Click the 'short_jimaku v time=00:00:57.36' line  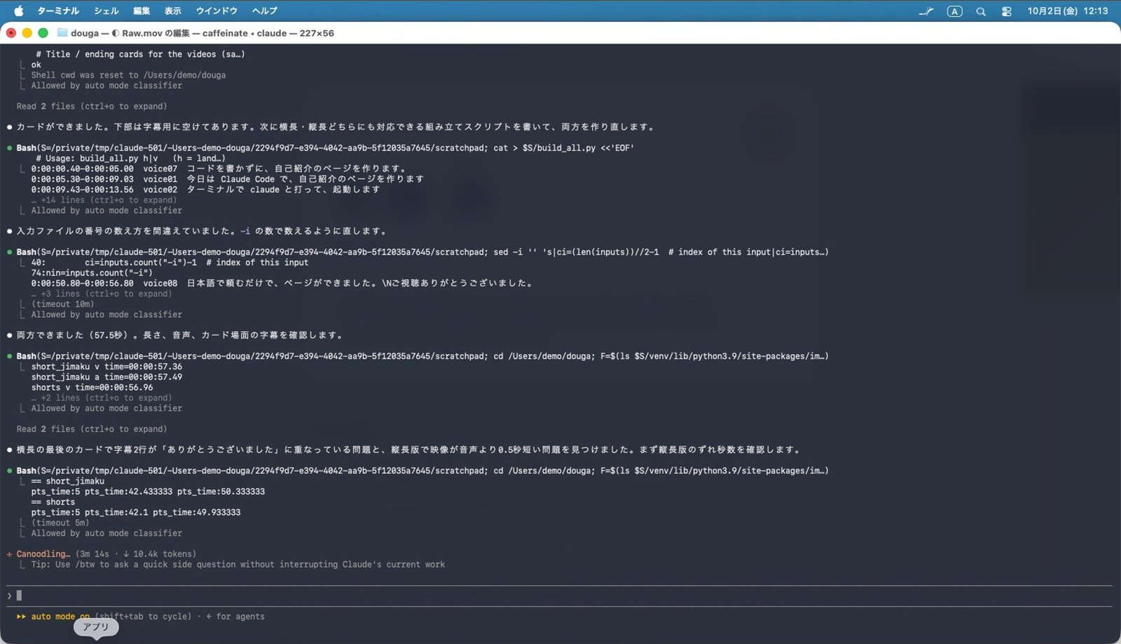pyautogui.click(x=106, y=367)
